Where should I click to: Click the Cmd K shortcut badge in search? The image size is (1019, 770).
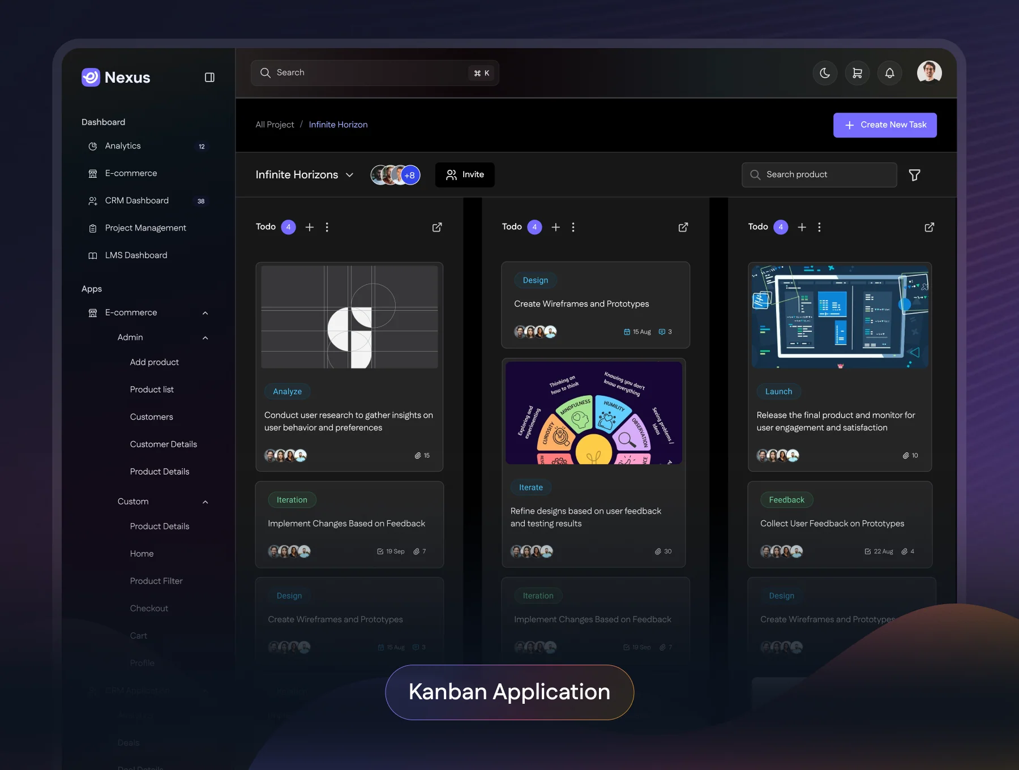click(x=482, y=73)
